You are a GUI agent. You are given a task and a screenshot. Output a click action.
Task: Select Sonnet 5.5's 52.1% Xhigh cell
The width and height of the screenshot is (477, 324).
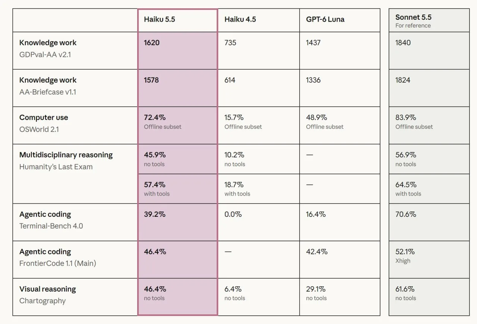pos(429,260)
